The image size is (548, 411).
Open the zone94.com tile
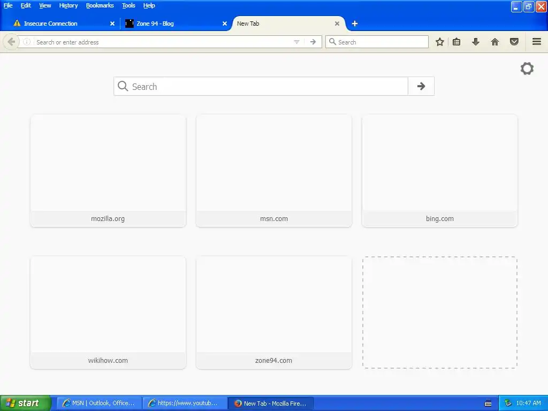click(x=273, y=313)
